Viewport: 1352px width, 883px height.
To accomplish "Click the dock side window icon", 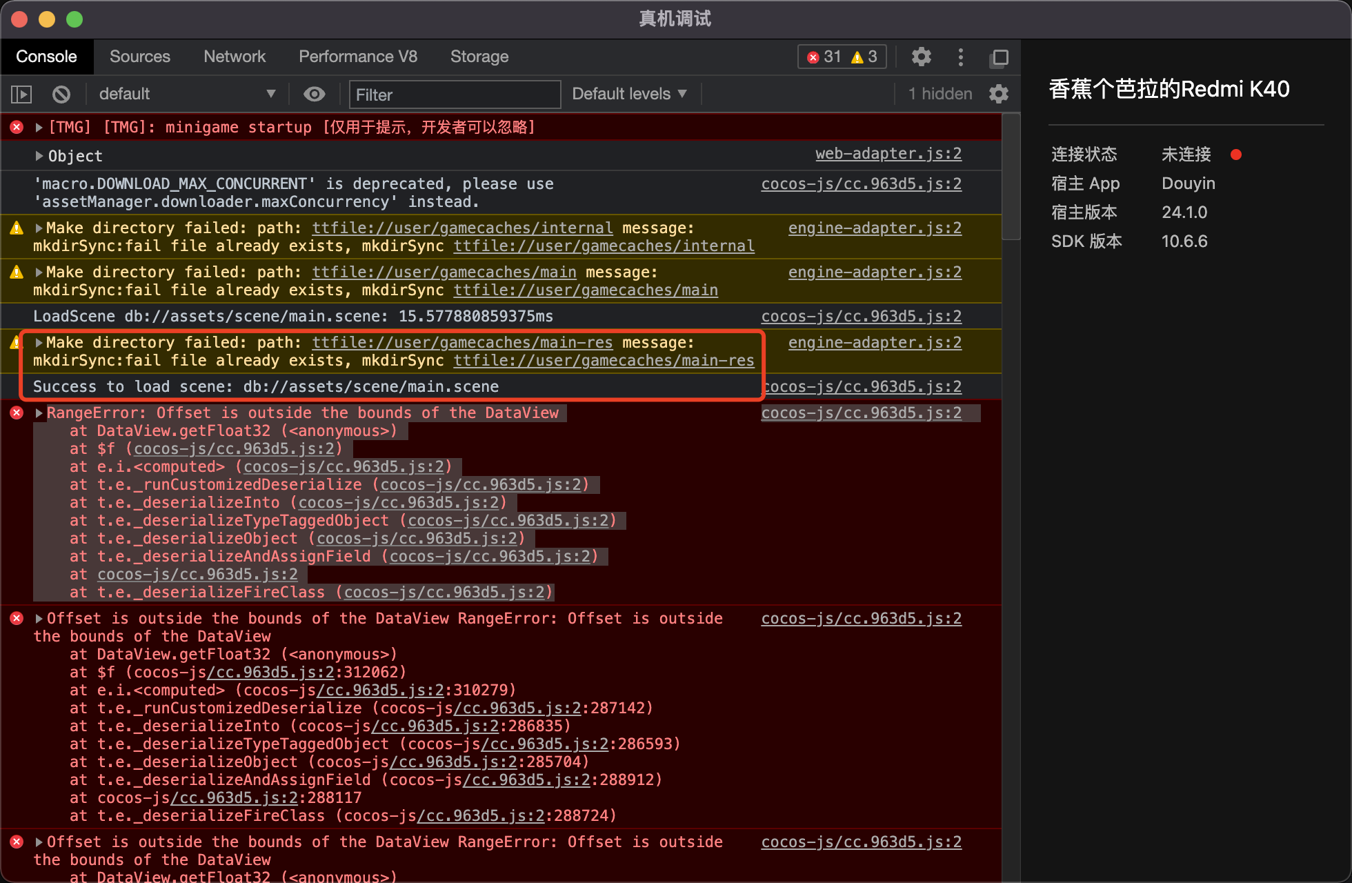I will pyautogui.click(x=999, y=57).
